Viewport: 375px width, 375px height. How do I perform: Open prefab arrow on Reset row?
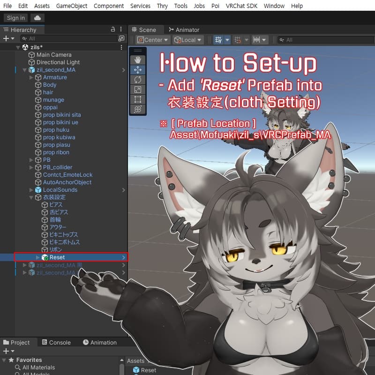point(124,257)
